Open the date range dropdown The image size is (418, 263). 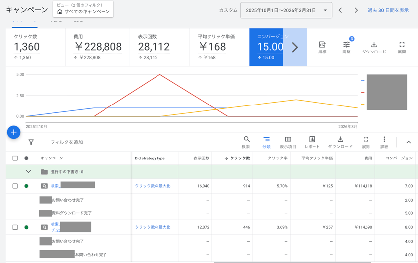(x=286, y=10)
